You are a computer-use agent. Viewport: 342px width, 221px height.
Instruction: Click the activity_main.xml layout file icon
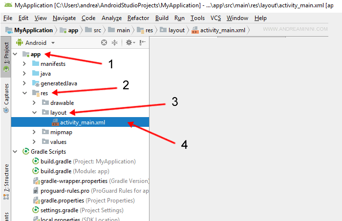click(55, 122)
